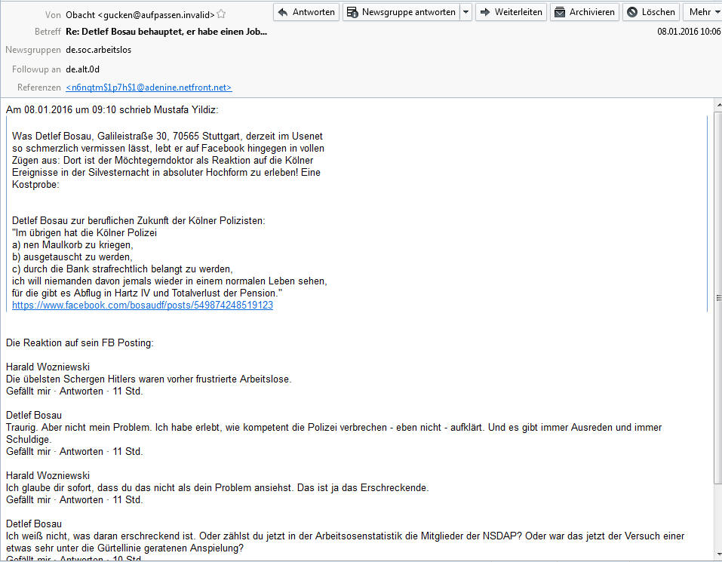The width and height of the screenshot is (722, 562).
Task: Click the line 'b) ausgetauscht zu werden,'
Action: [x=72, y=256]
